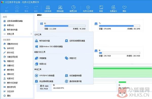152x99 pixels.
Task: Click 恢复分区 in the tools popup
Action: [x=41, y=64]
